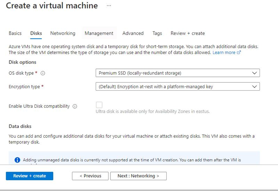
Task: Click the blue info icon in the data disks banner
Action: [17, 160]
